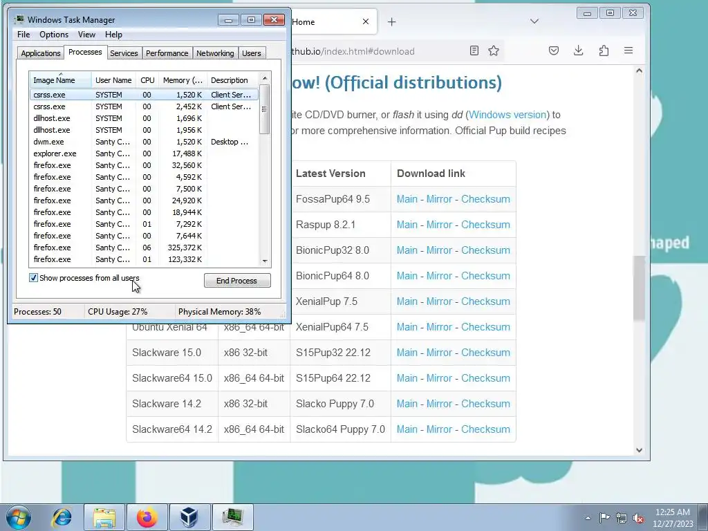The image size is (708, 531).
Task: Close the Home tab in Firefox
Action: pyautogui.click(x=366, y=21)
